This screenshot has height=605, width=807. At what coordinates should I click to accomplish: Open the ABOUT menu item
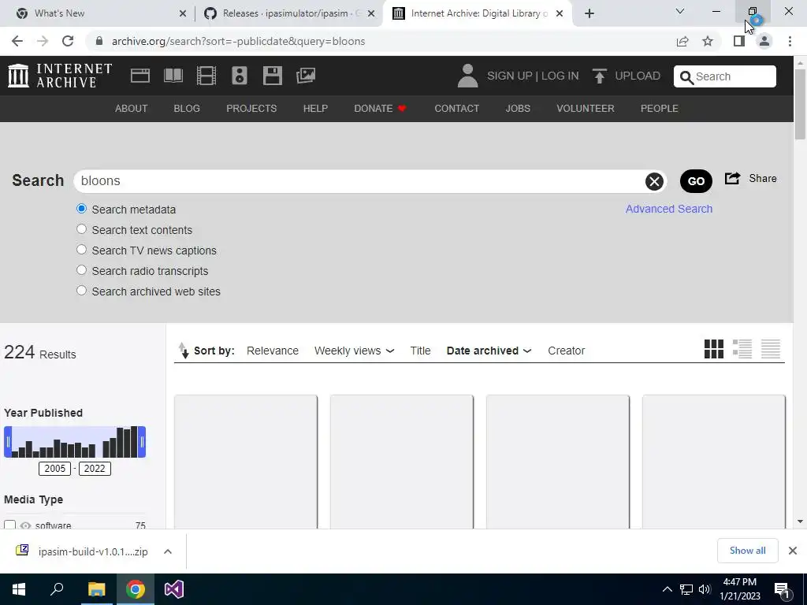point(132,109)
